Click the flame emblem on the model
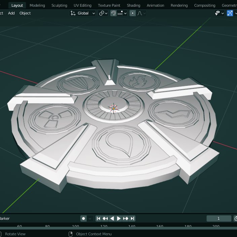The width and height of the screenshot is (237, 237). 139,81
